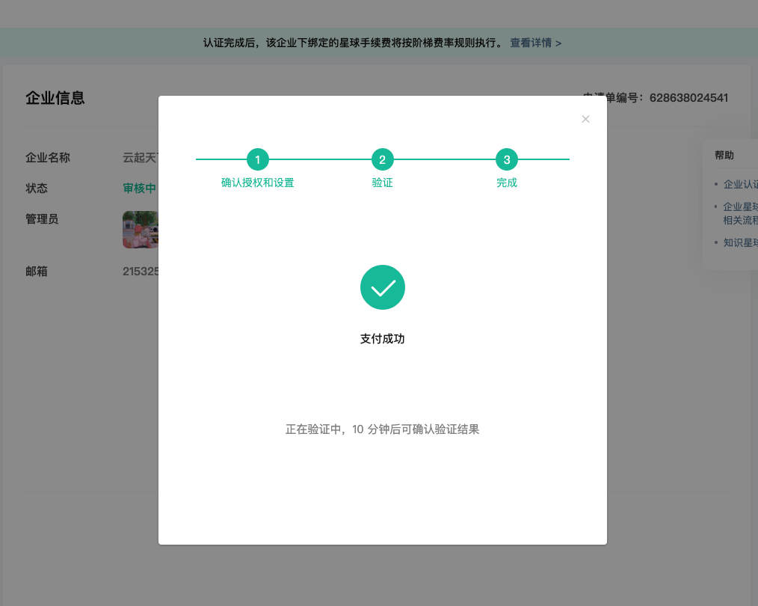The width and height of the screenshot is (758, 606).
Task: Click application number 628638024541
Action: pyautogui.click(x=688, y=98)
